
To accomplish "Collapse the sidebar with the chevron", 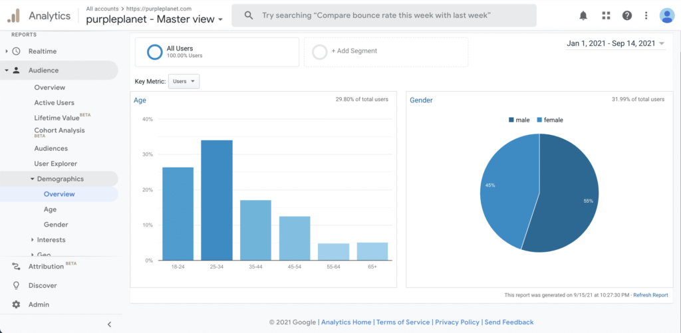I will [110, 324].
